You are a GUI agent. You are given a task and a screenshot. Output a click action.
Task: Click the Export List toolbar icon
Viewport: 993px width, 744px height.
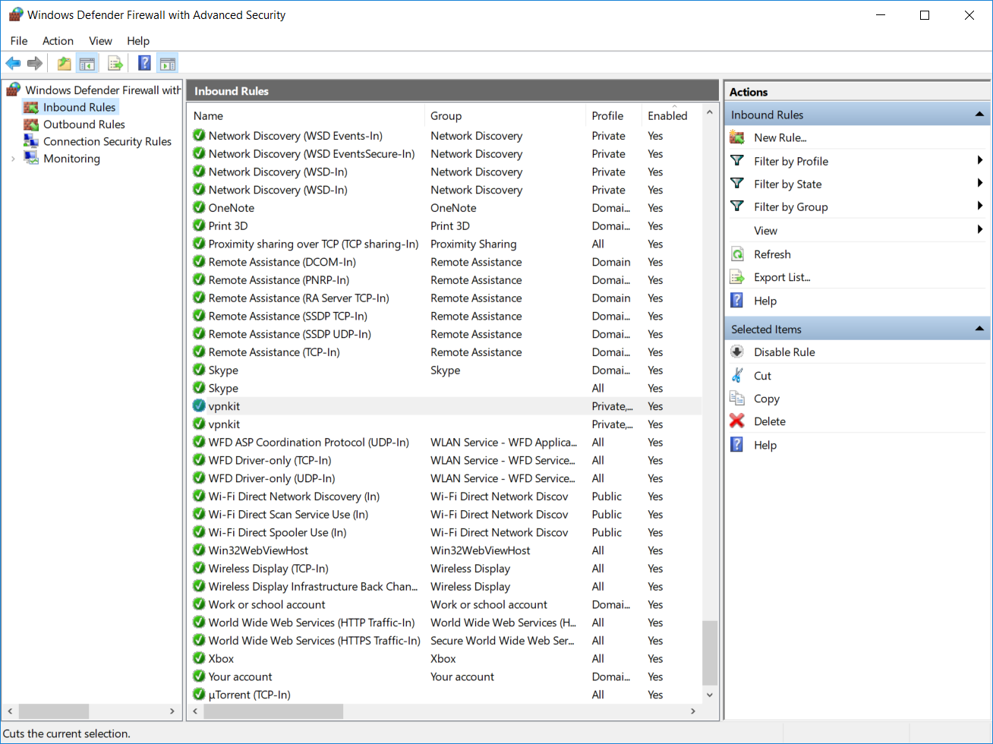tap(115, 64)
